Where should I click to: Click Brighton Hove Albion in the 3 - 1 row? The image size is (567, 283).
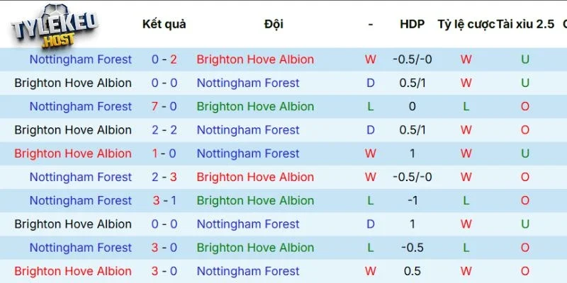point(255,200)
